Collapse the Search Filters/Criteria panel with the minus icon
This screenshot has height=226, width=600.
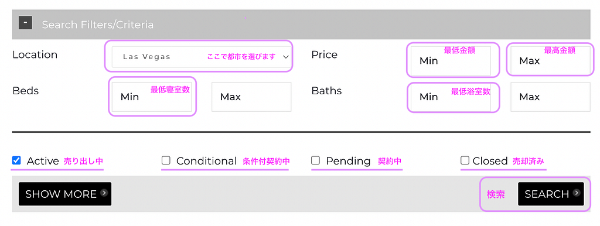(25, 23)
